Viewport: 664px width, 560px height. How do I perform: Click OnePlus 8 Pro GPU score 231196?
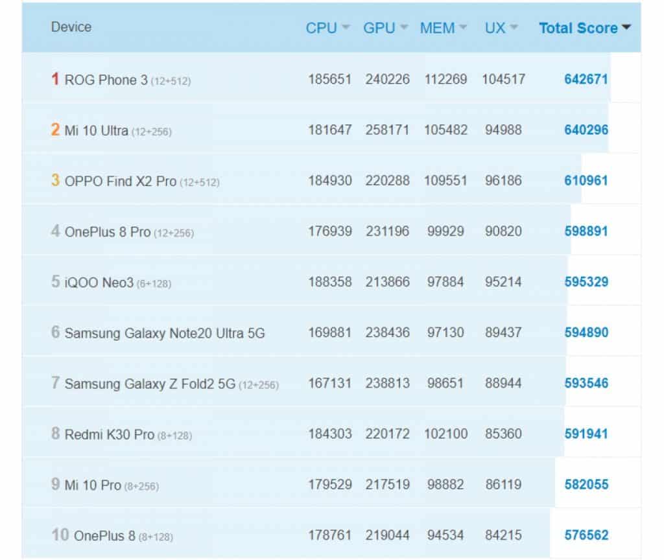click(x=388, y=231)
